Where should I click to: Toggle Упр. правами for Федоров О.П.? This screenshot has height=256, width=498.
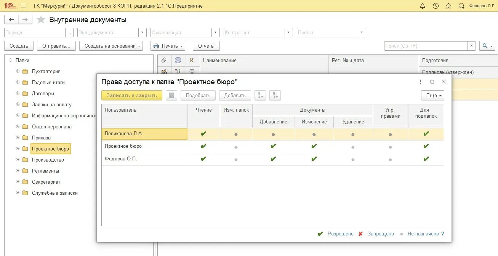coord(390,159)
